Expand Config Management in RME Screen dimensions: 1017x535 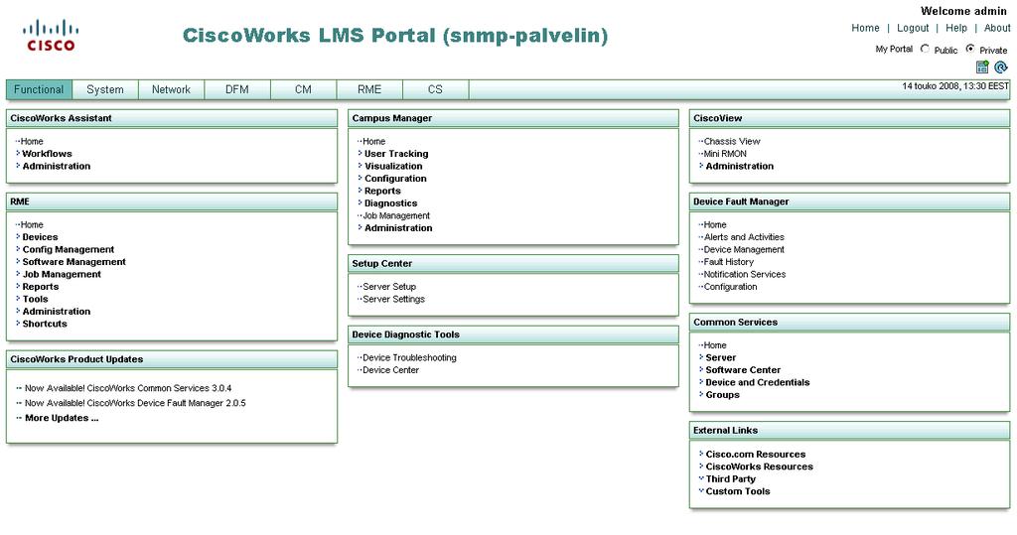coord(69,250)
